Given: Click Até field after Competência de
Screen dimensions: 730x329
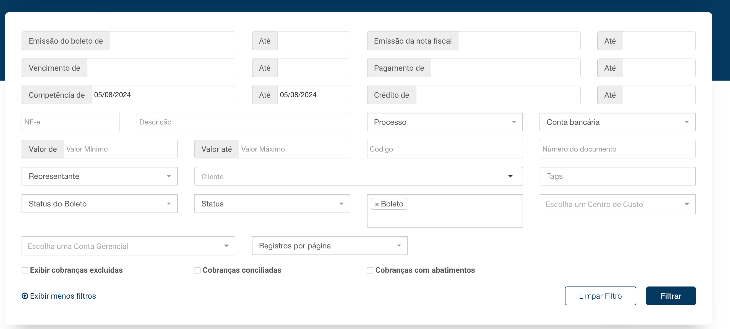Looking at the screenshot, I should 314,95.
